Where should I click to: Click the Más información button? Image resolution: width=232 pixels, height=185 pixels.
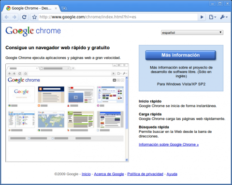click(181, 55)
